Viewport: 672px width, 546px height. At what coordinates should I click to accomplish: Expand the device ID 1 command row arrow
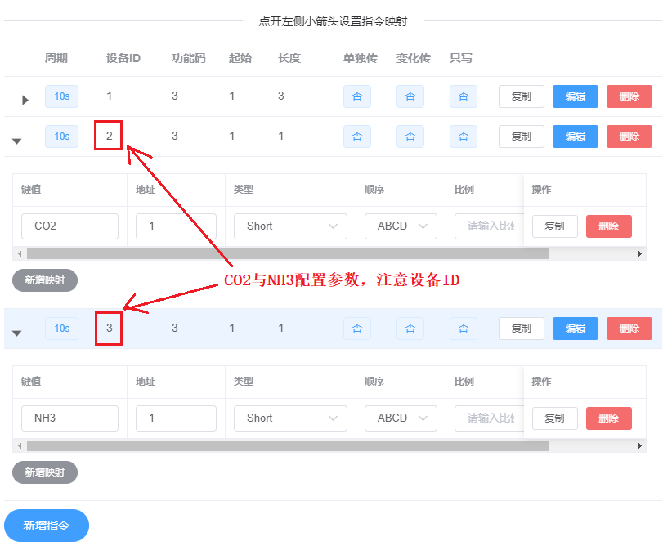(25, 100)
